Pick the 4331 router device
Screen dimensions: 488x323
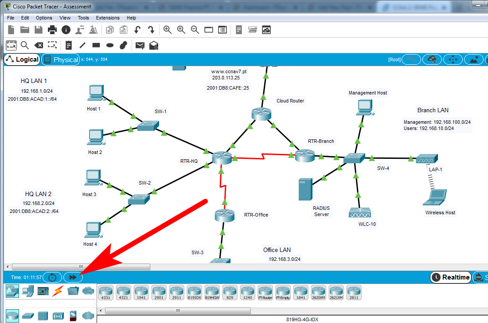[x=106, y=293]
